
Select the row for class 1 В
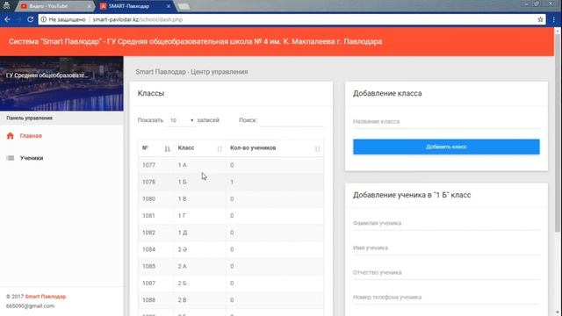click(x=231, y=199)
